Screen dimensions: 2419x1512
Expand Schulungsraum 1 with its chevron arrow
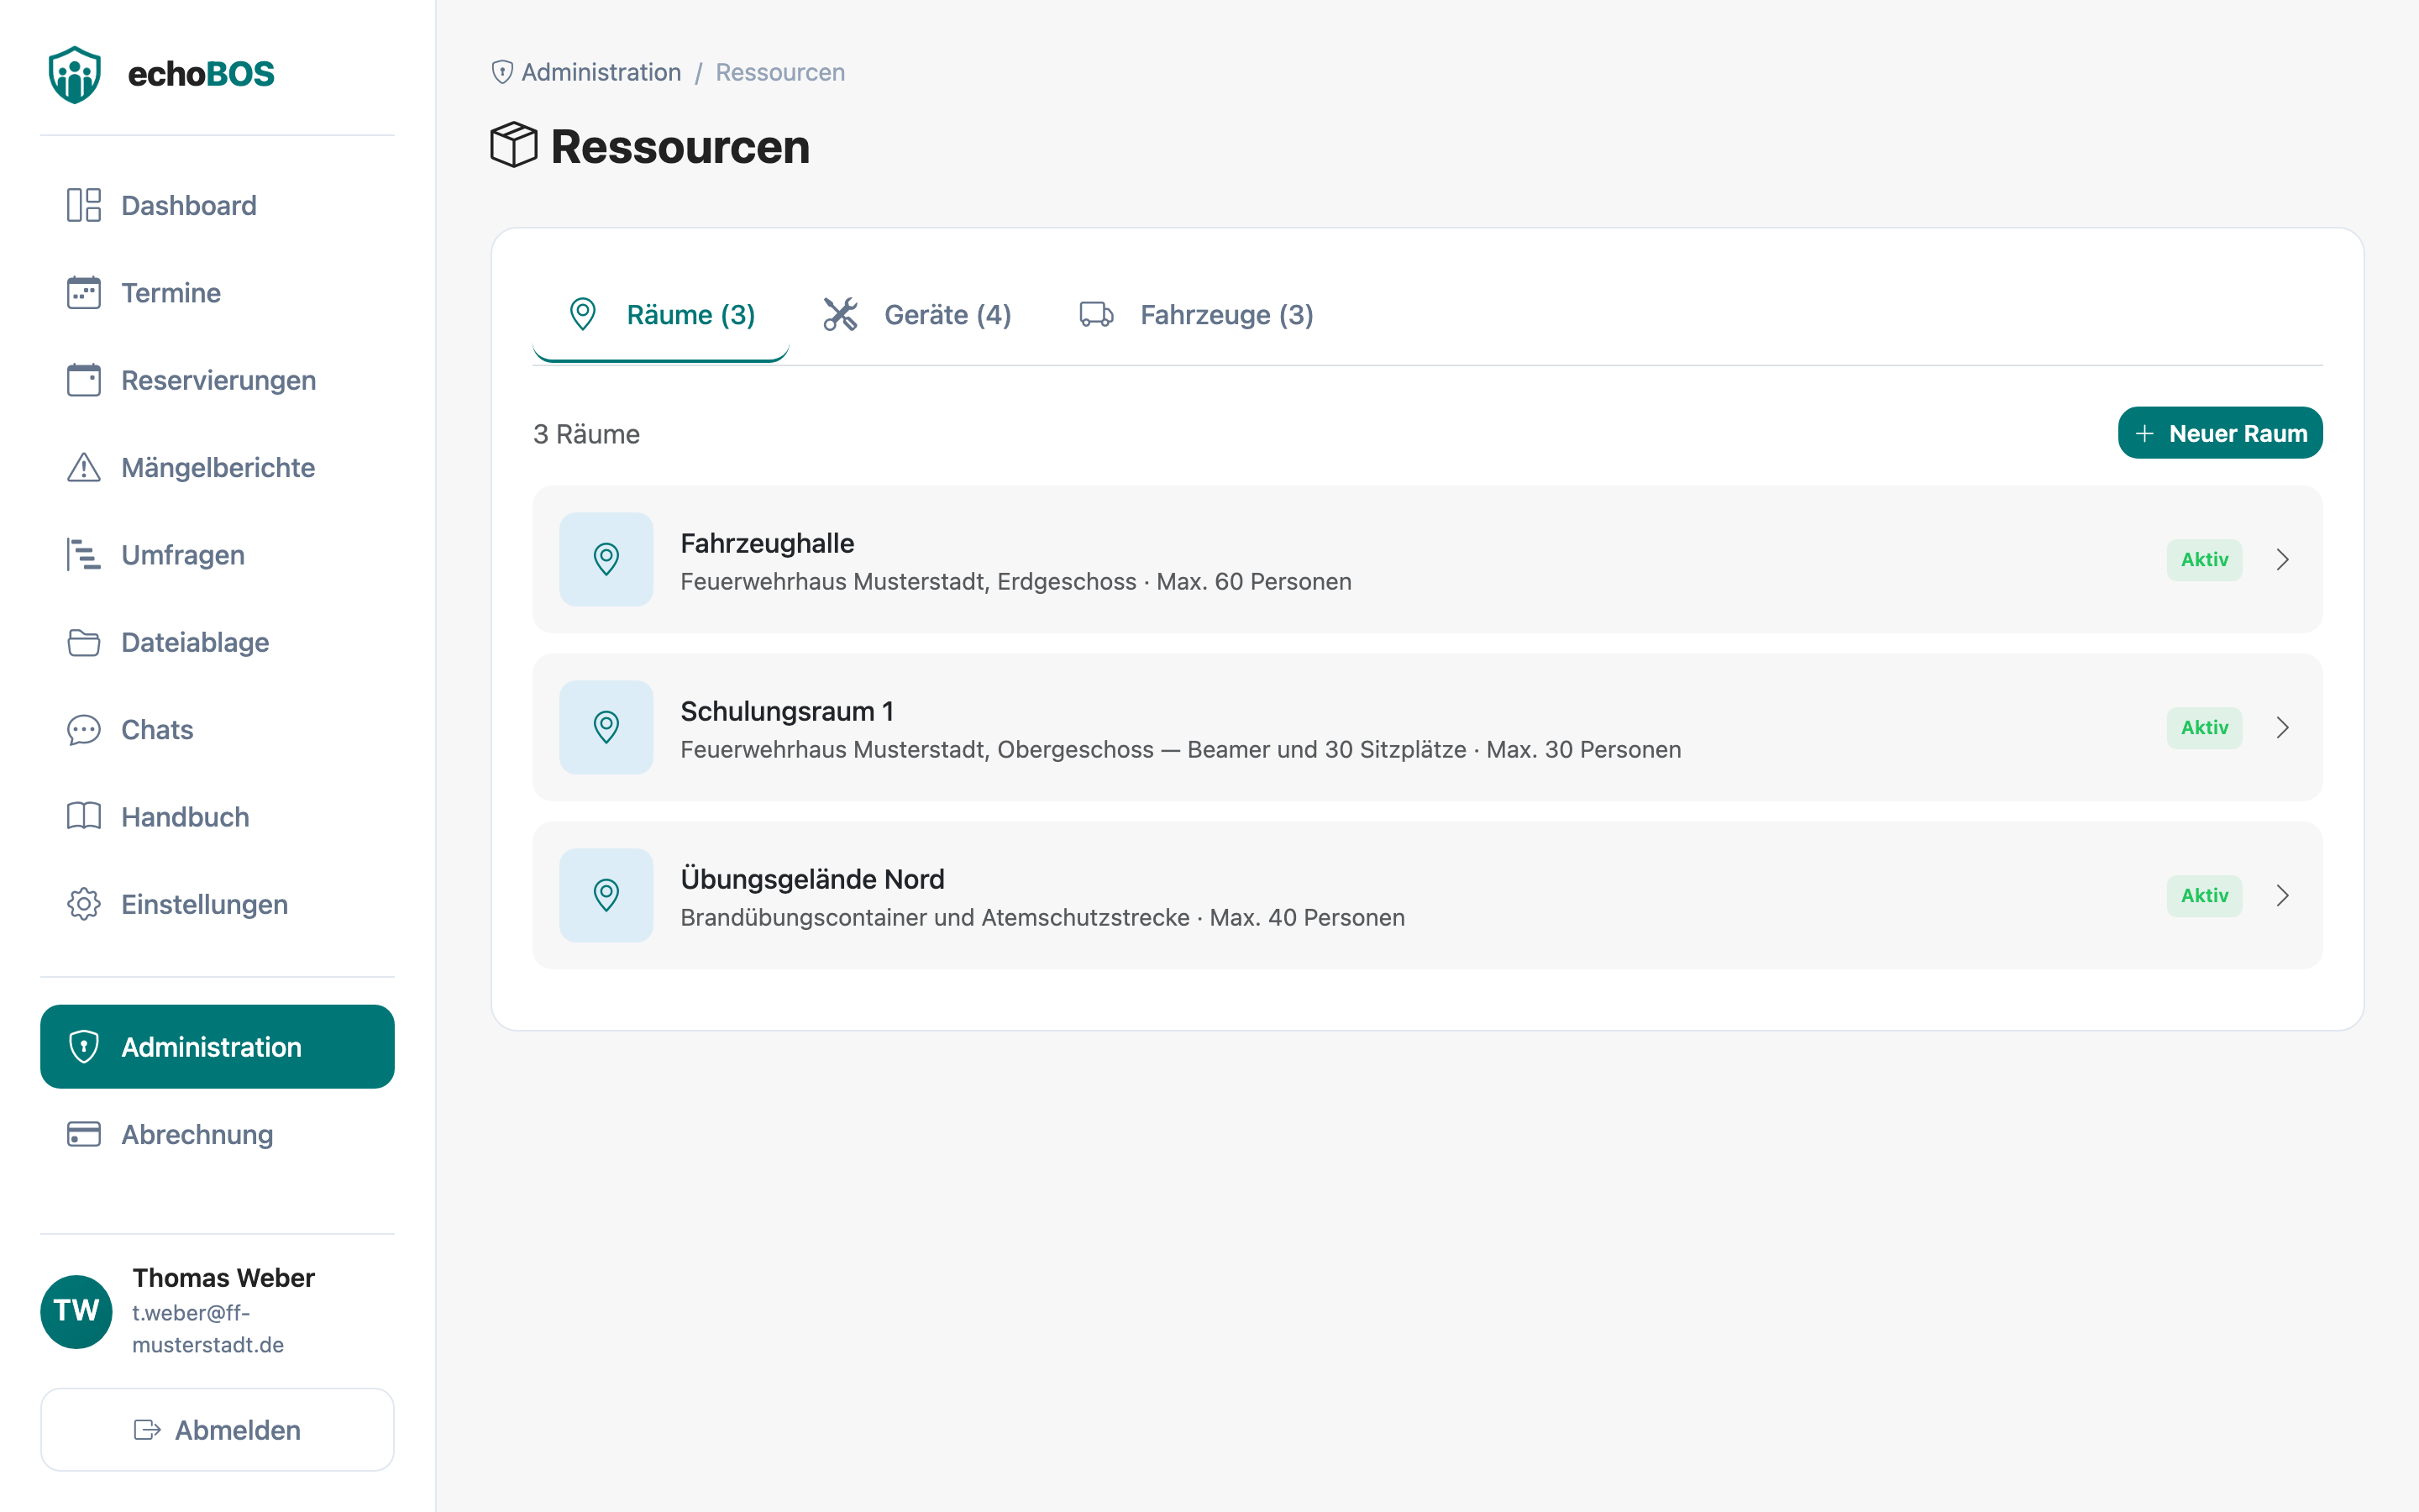(2282, 727)
